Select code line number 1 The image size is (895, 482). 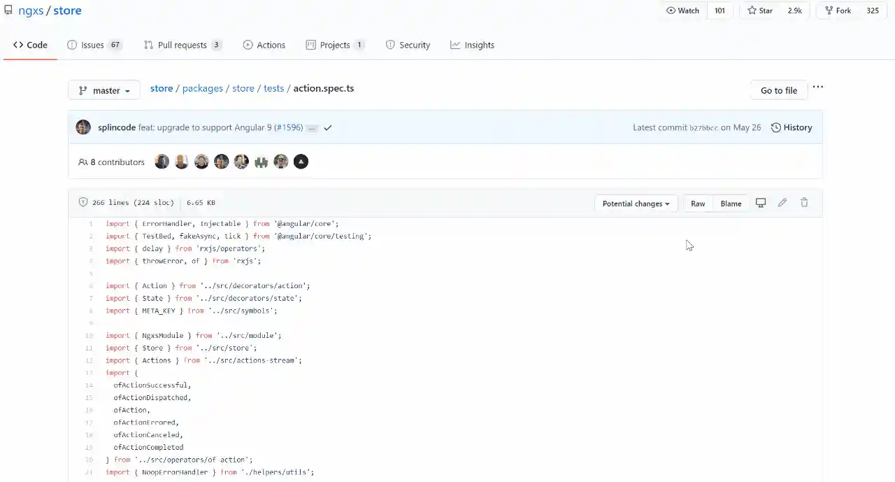click(90, 224)
